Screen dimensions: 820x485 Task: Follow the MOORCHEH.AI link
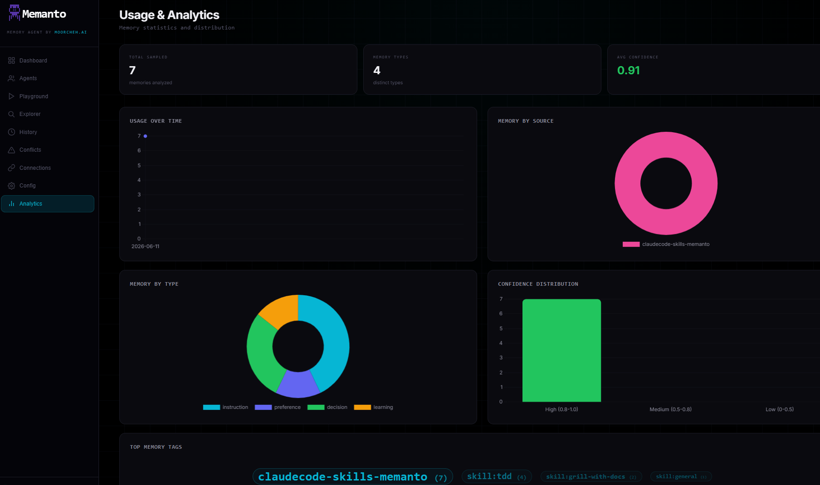coord(70,32)
